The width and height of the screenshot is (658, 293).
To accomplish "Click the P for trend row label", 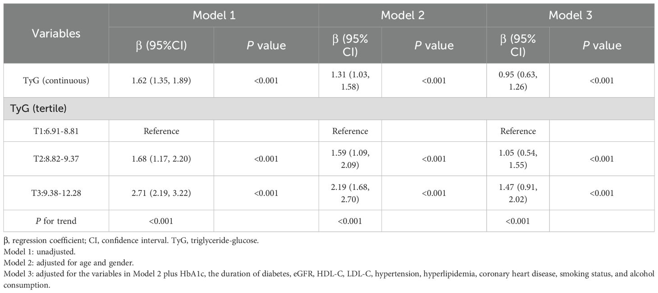I will point(56,221).
